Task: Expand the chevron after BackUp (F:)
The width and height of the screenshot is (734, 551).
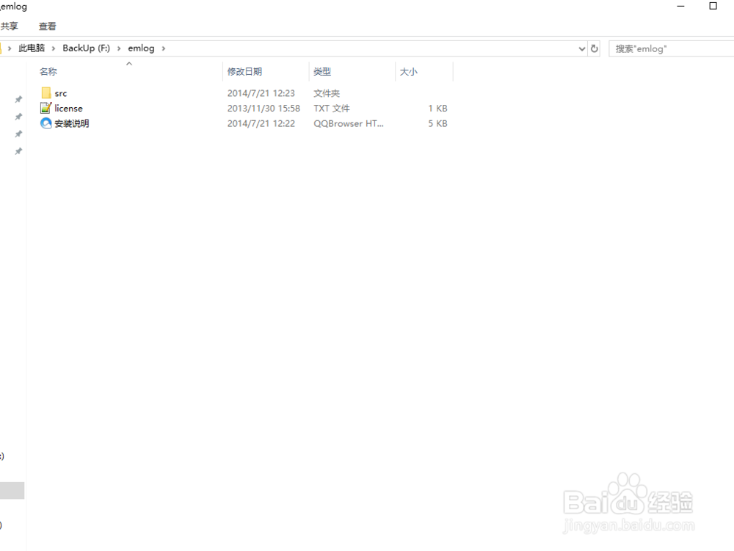Action: (119, 48)
